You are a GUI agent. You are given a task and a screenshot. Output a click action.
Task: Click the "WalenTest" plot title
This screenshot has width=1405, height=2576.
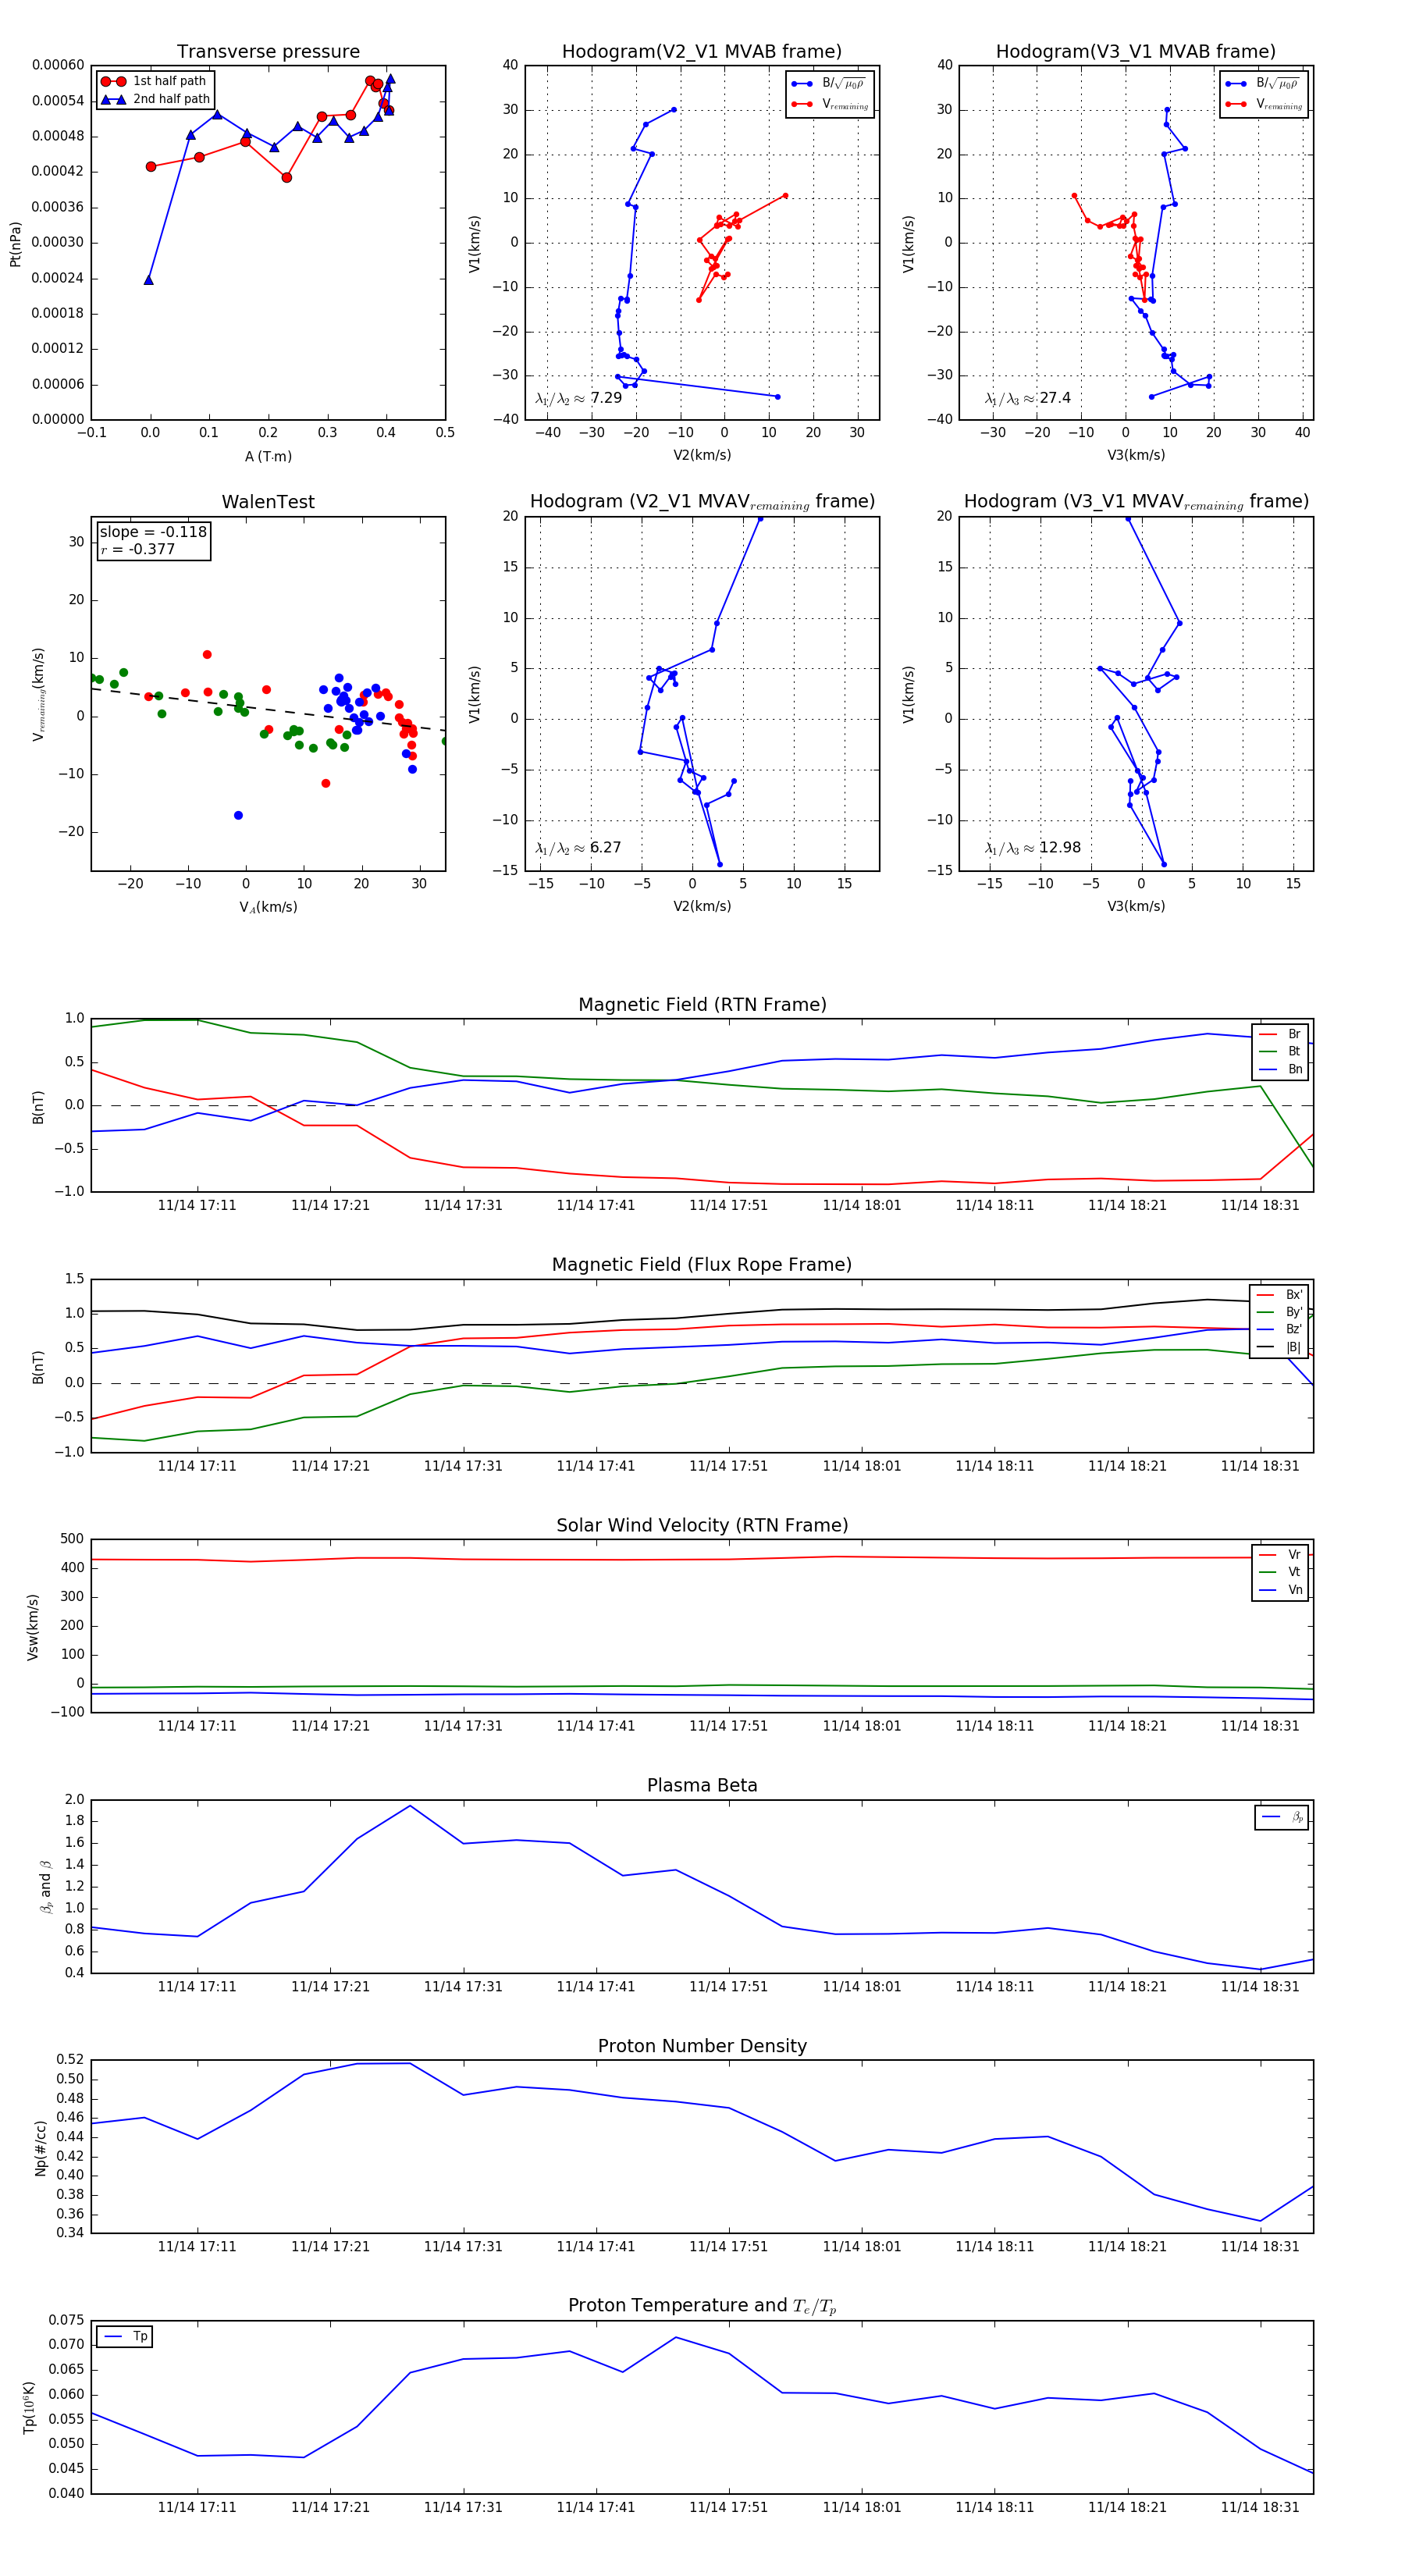click(268, 502)
